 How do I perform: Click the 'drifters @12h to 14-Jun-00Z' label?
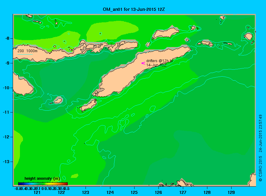coord(160,63)
